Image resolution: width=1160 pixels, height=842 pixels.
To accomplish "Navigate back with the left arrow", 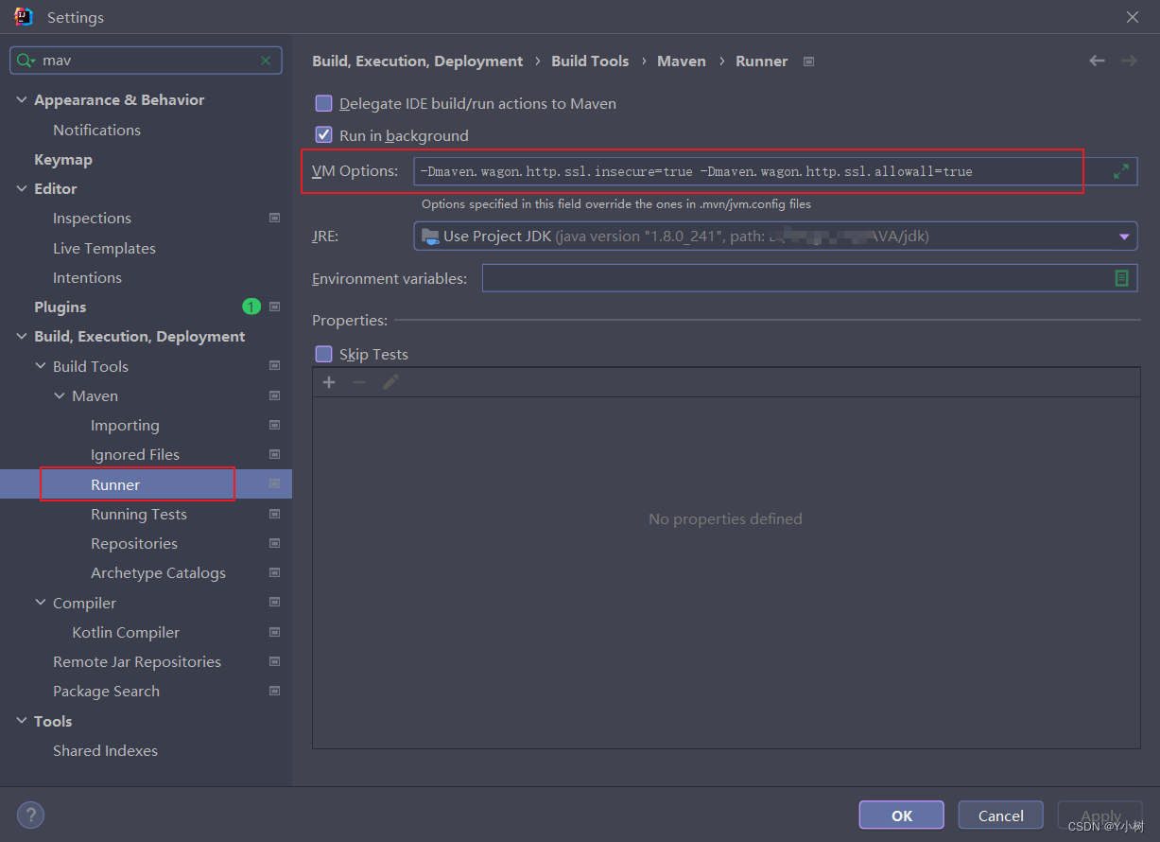I will 1097,61.
